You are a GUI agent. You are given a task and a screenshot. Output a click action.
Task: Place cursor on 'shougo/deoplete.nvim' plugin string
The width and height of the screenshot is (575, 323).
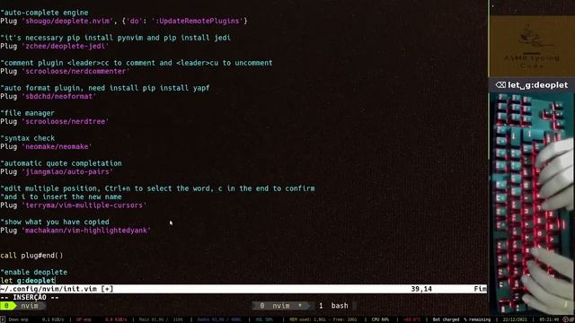click(x=67, y=21)
